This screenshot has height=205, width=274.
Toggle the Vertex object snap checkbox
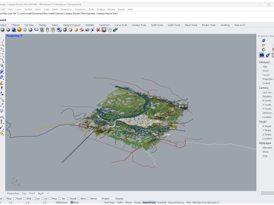point(88,198)
